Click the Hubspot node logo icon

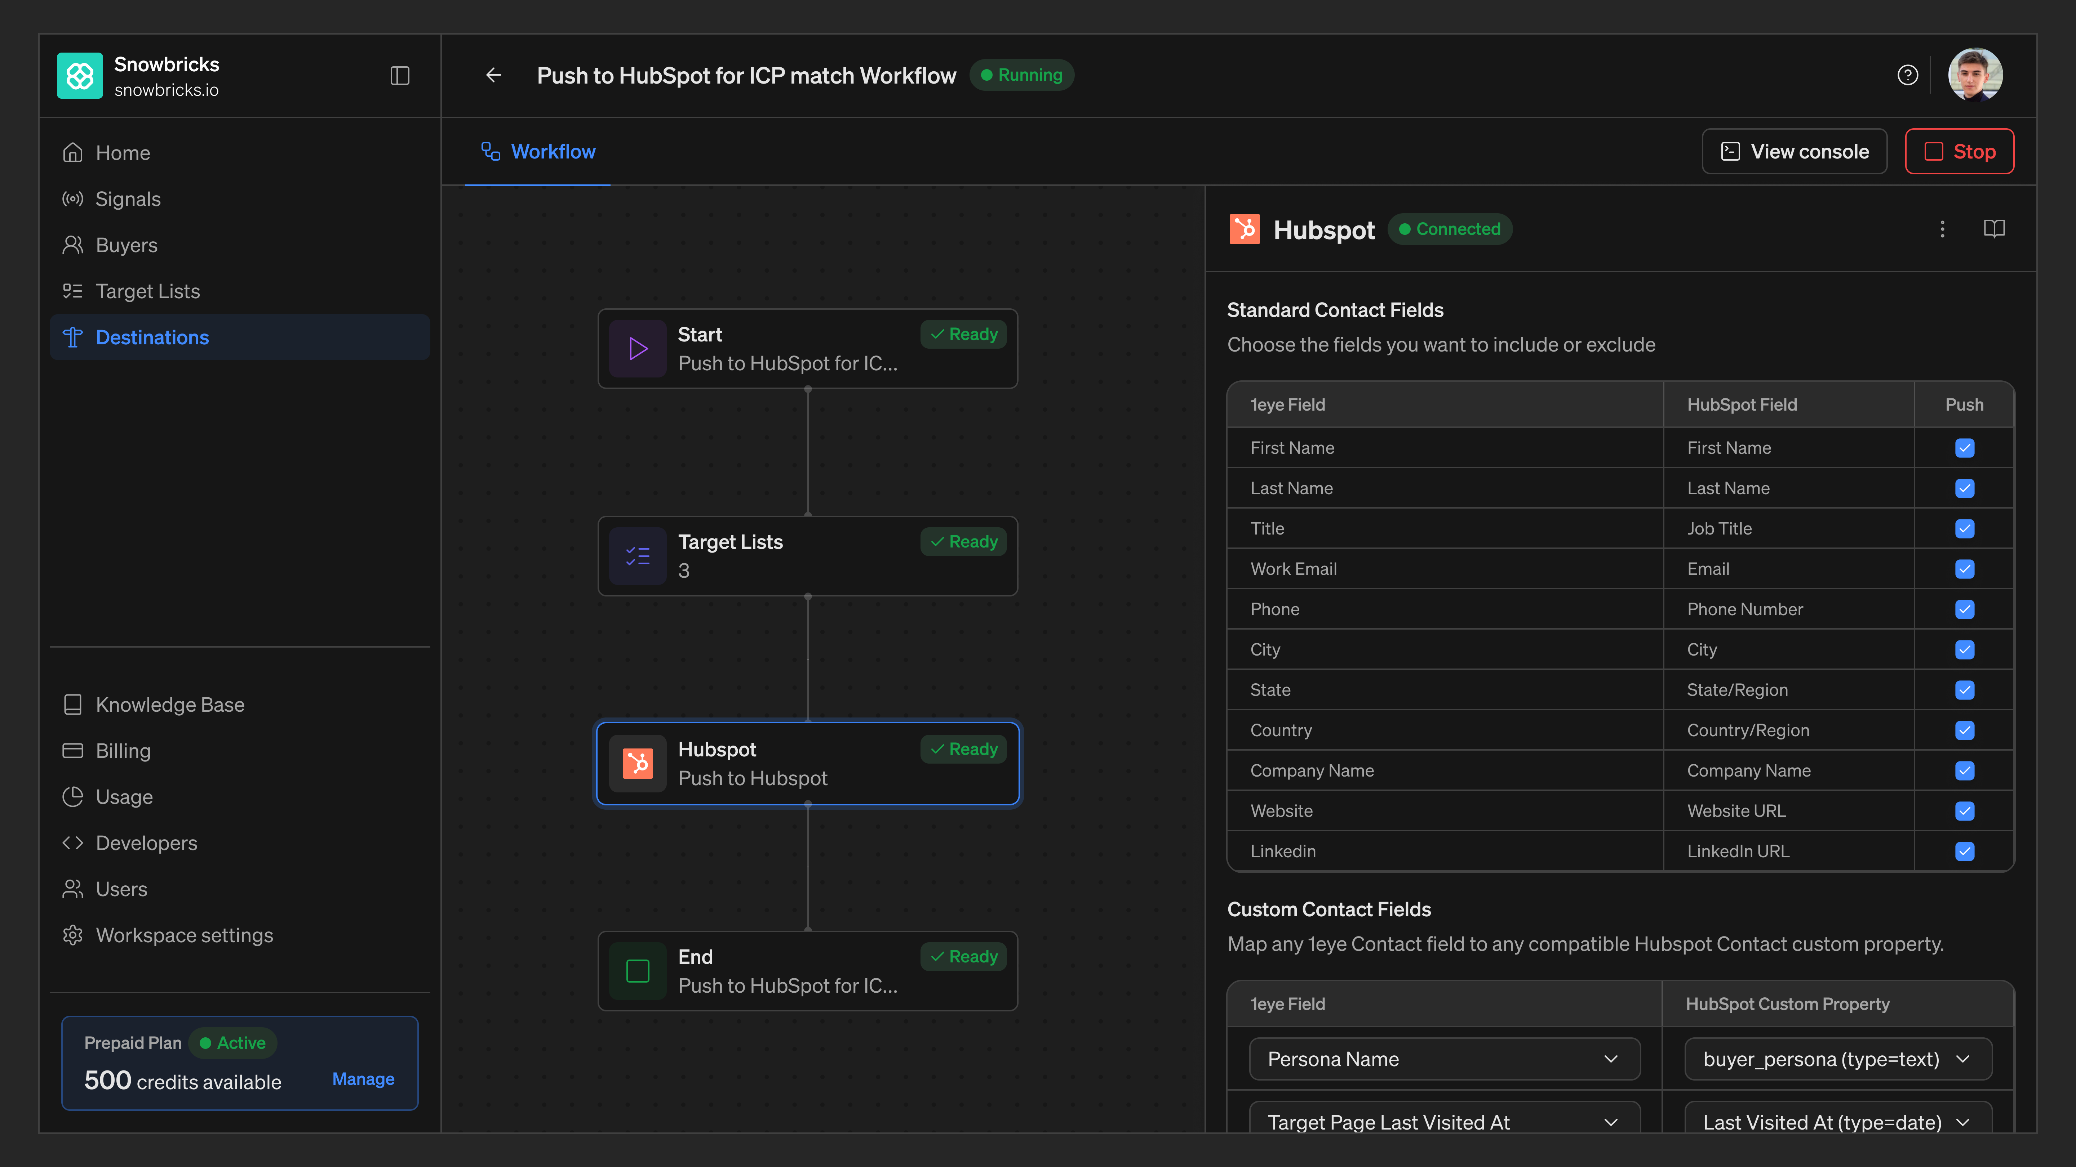click(x=638, y=764)
